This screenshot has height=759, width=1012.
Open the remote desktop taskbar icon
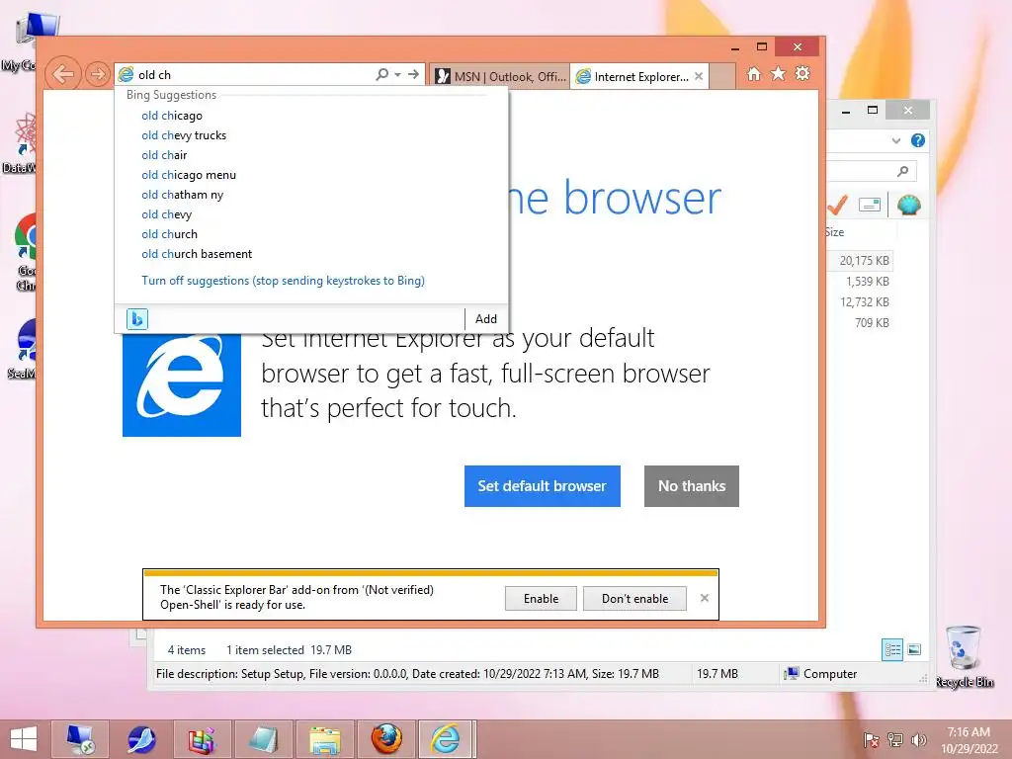[81, 739]
